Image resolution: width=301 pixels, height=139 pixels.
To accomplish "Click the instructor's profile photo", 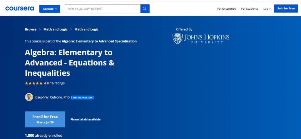I will (29, 97).
